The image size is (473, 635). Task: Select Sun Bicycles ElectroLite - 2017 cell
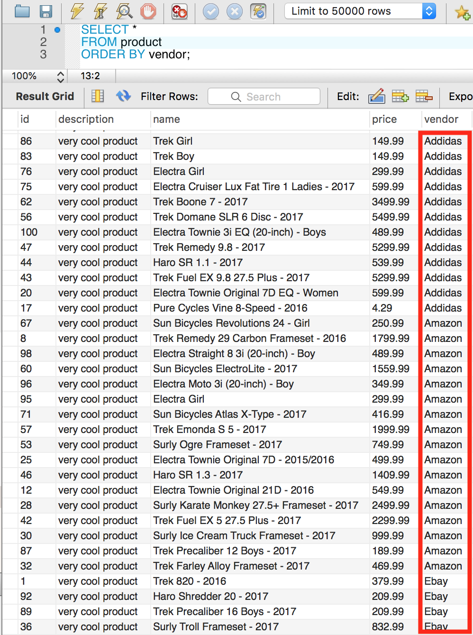coord(260,368)
